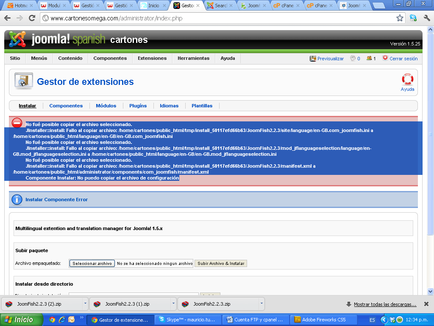Click the browser forward arrow

19,18
